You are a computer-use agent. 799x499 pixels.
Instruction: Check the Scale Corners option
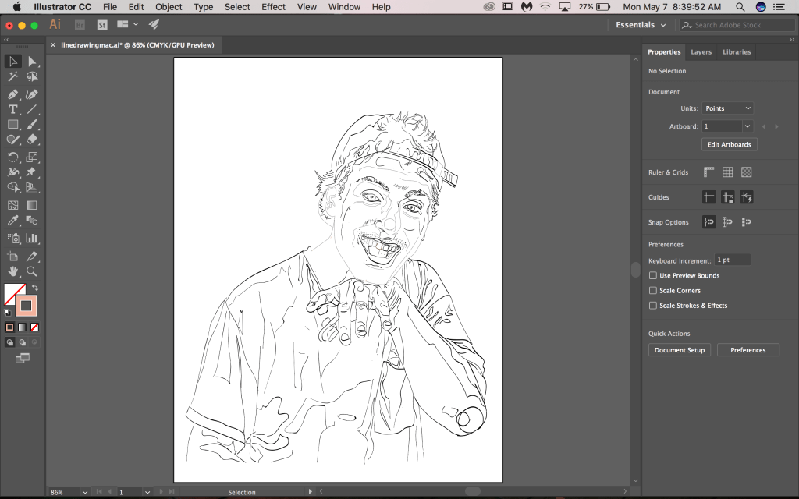[652, 290]
